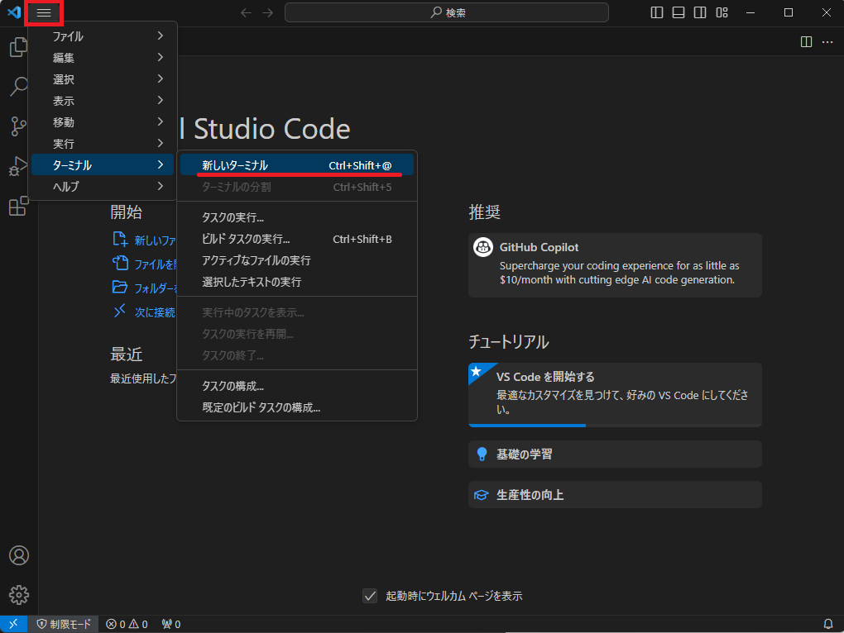Open the Customize Layout icon

[x=722, y=12]
